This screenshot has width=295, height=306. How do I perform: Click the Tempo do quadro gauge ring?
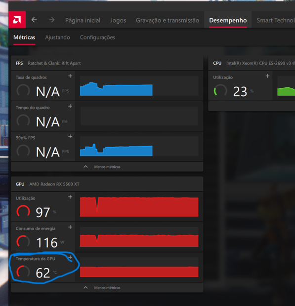coord(23,121)
